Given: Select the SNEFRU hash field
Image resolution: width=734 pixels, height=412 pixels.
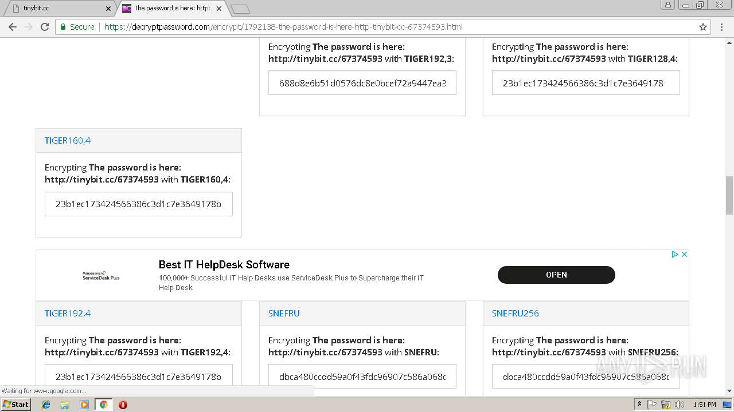Looking at the screenshot, I should coord(362,377).
